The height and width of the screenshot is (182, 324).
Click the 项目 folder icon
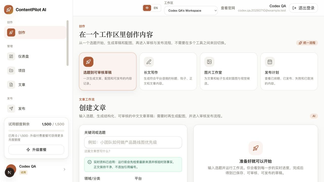click(x=11, y=71)
